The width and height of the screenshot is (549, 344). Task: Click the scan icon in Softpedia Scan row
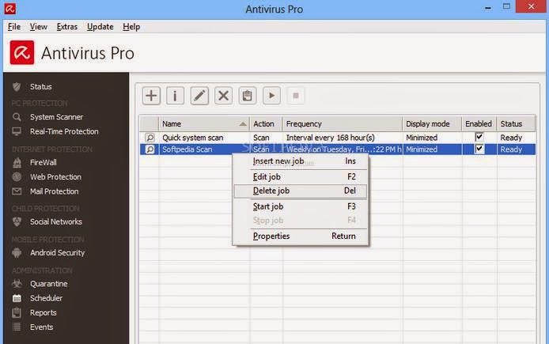click(x=150, y=149)
